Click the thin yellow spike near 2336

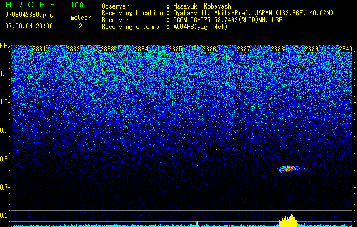point(197,224)
